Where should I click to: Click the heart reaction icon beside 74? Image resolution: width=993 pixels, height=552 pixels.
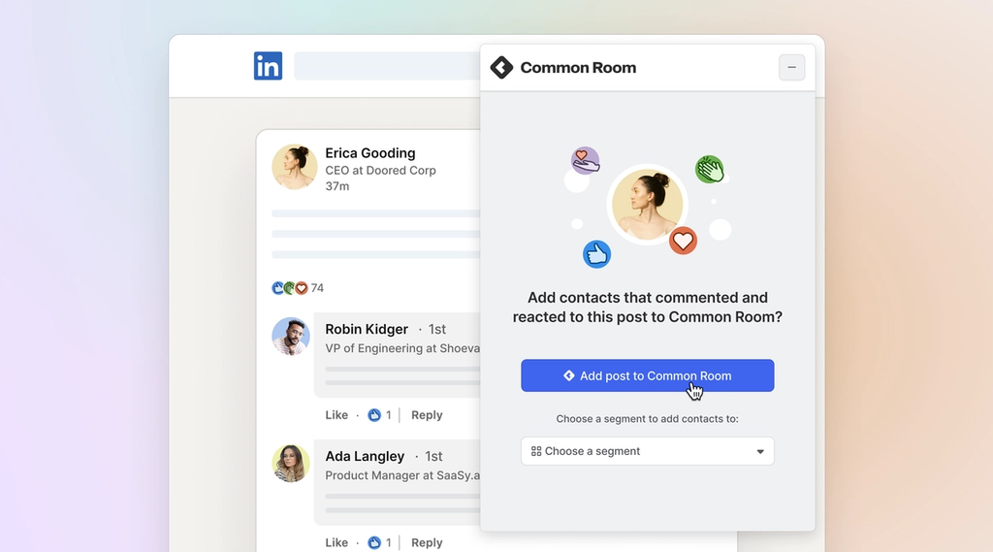(x=302, y=288)
